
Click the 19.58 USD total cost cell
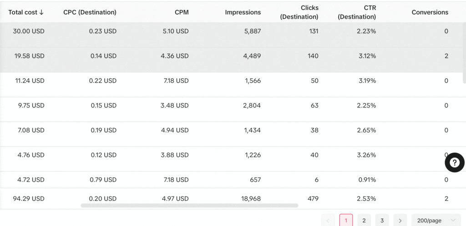(x=26, y=56)
